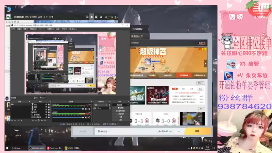Viewport: 272px width, 153px height.
Task: Open the 麦克风/Aux audio settings gear
Action: (89, 109)
